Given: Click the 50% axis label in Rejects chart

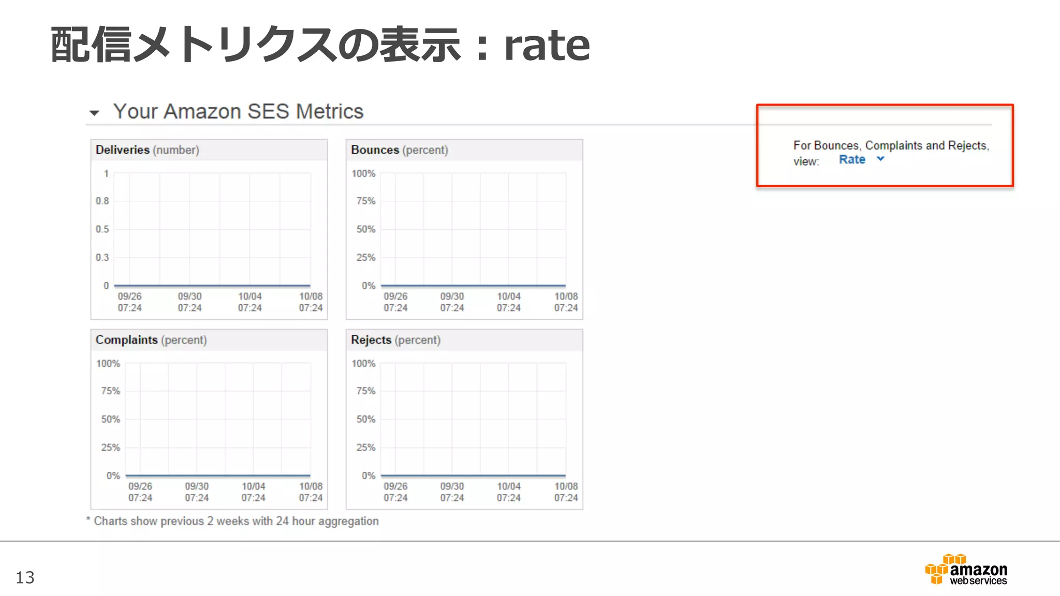Looking at the screenshot, I should click(366, 419).
